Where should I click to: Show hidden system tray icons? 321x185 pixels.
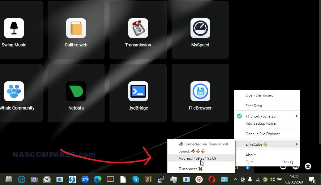(235, 180)
